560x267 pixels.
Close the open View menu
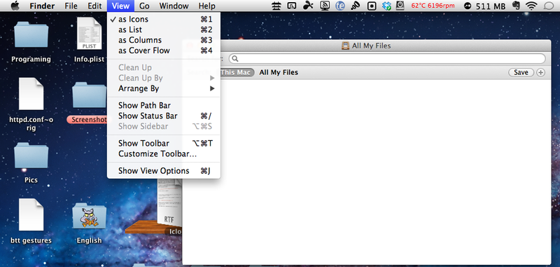[120, 6]
